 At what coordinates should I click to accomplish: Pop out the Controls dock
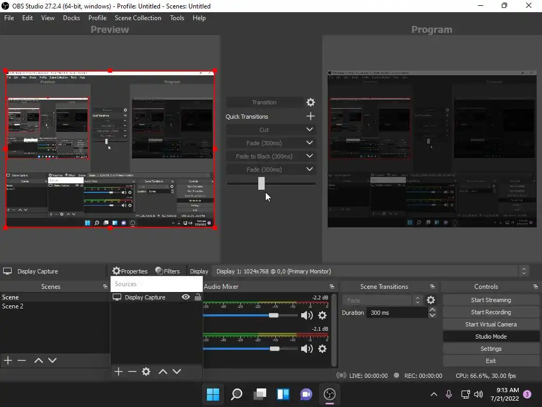point(536,287)
